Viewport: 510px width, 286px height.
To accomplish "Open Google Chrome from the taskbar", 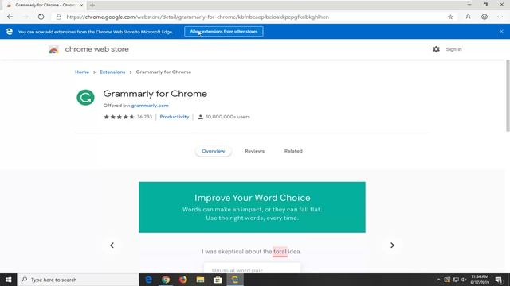I will (166, 280).
